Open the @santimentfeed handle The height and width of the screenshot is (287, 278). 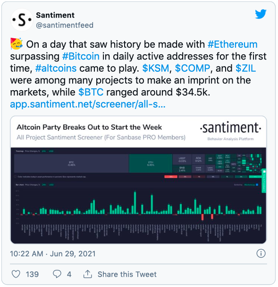tap(65, 25)
